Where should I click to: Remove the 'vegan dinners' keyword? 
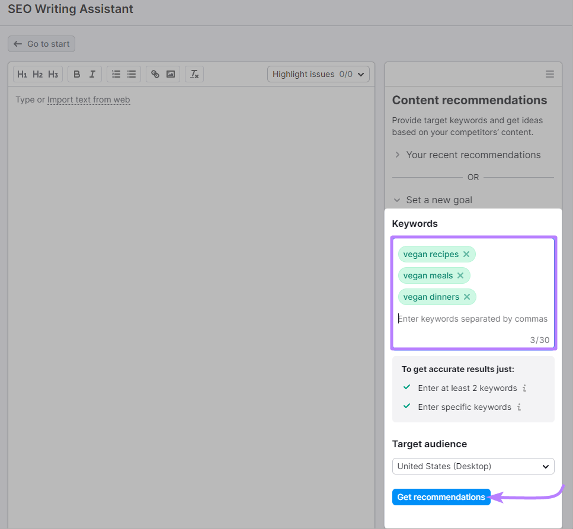click(467, 296)
